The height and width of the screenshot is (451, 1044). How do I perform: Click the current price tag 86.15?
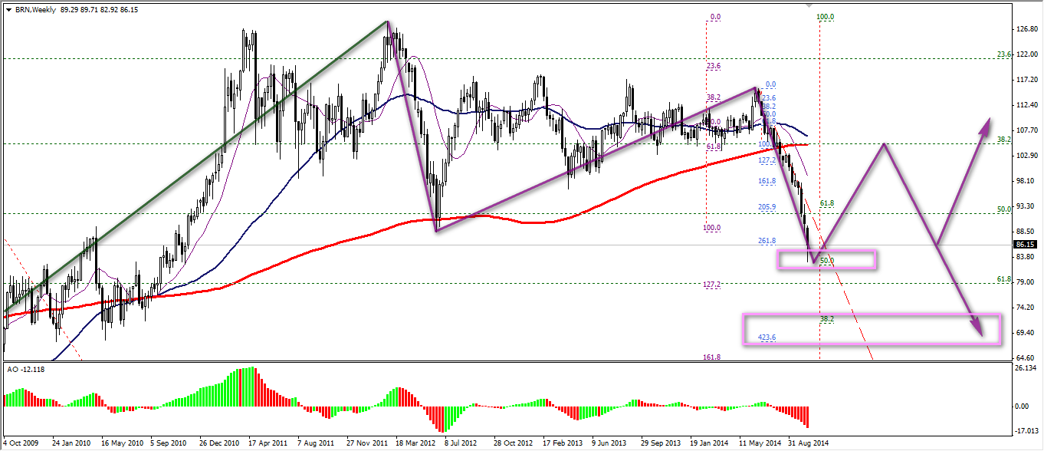click(x=1025, y=245)
